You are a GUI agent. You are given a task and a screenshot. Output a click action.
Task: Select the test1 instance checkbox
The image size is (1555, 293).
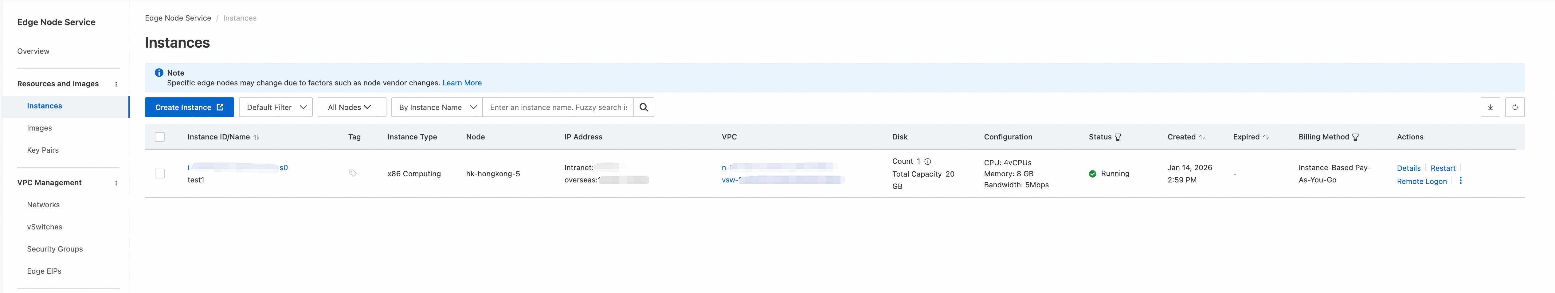[x=160, y=174]
